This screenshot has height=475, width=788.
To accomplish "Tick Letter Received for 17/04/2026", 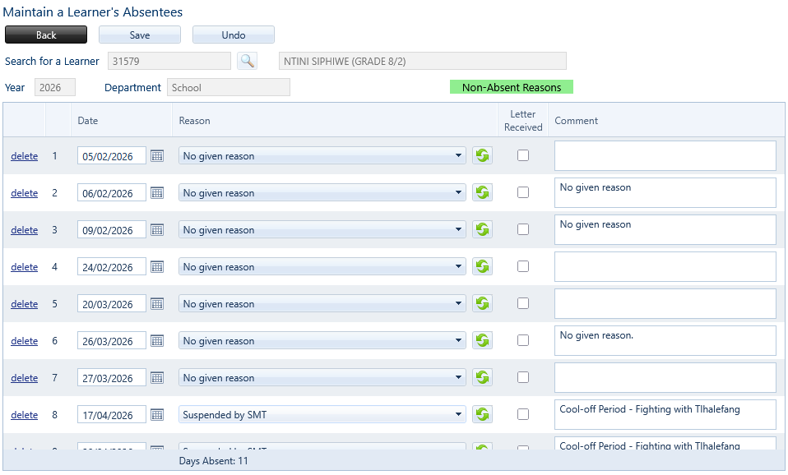I will pyautogui.click(x=523, y=414).
